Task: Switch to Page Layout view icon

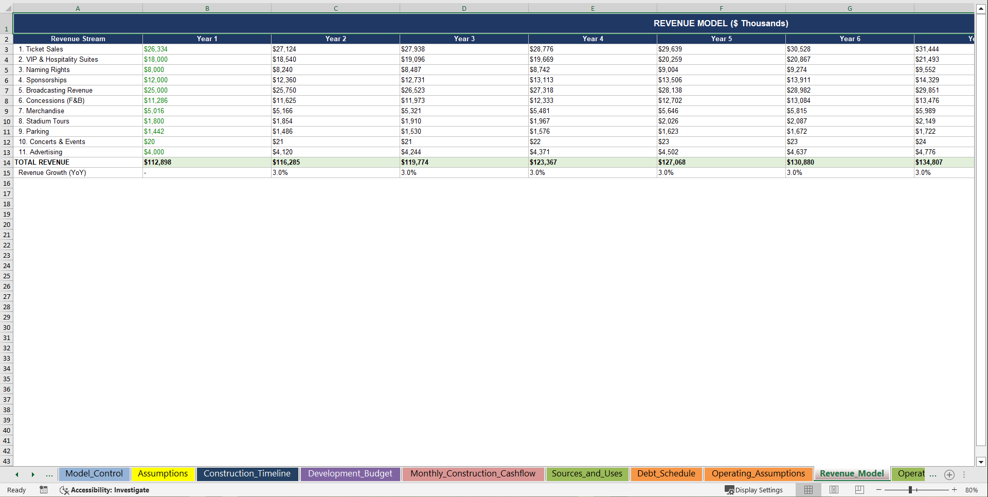Action: pyautogui.click(x=834, y=490)
